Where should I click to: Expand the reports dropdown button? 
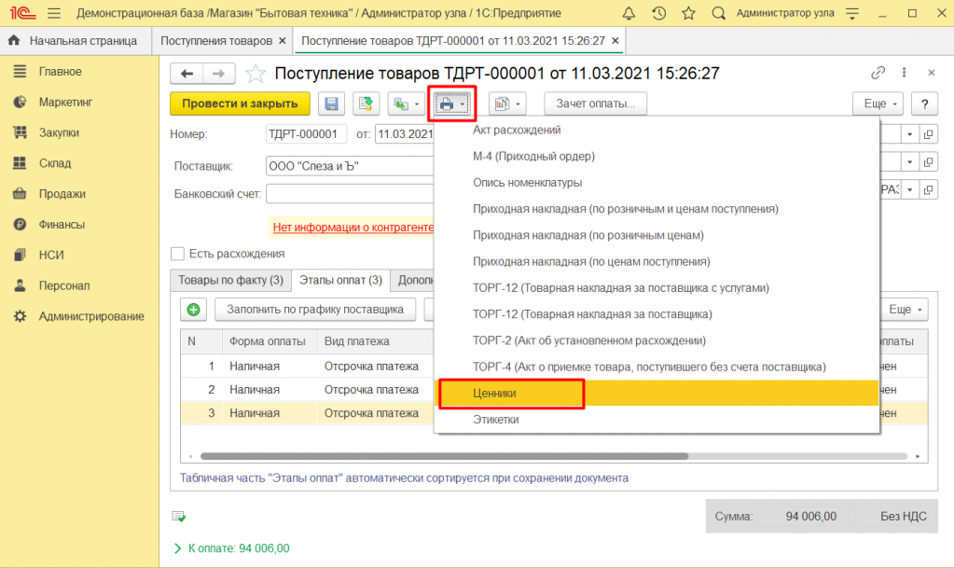coord(508,104)
